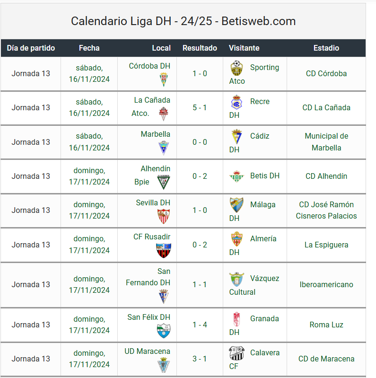The height and width of the screenshot is (378, 376).
Task: Click the Betis DH green badge
Action: 236,176
